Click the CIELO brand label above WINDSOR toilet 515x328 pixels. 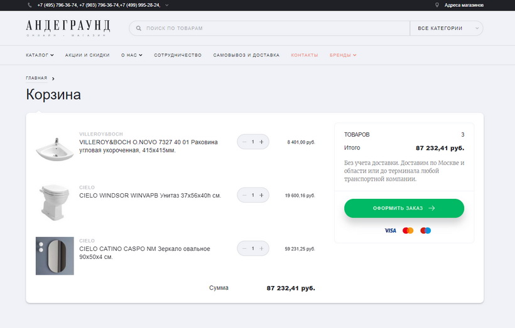87,188
